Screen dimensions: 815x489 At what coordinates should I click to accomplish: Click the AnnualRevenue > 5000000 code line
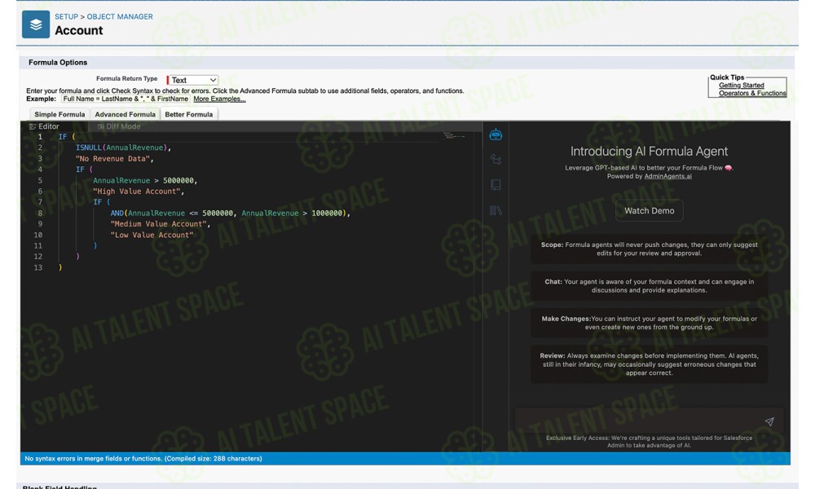pyautogui.click(x=145, y=180)
